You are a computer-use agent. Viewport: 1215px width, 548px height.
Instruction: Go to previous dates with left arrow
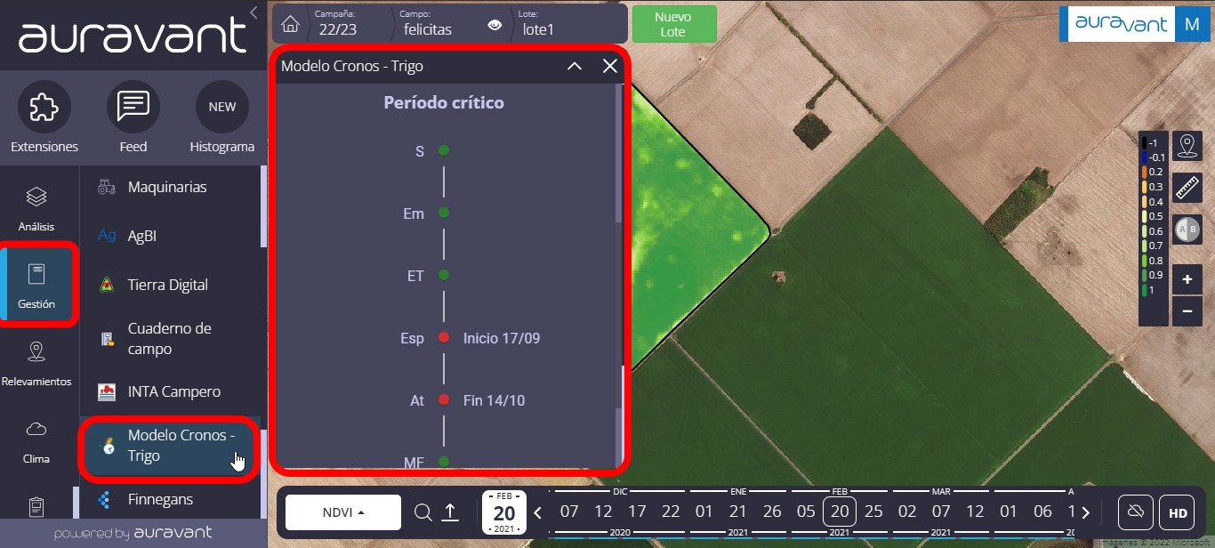click(x=537, y=512)
